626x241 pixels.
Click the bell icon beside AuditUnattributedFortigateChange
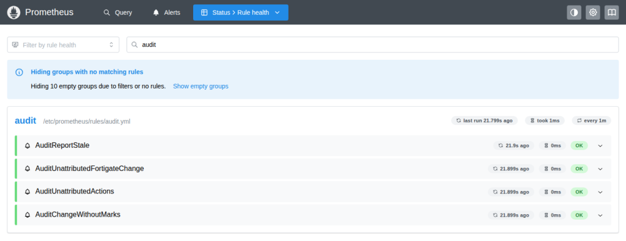coord(27,169)
